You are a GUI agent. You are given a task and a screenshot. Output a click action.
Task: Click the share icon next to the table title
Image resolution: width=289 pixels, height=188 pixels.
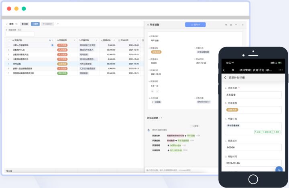coord(16,24)
